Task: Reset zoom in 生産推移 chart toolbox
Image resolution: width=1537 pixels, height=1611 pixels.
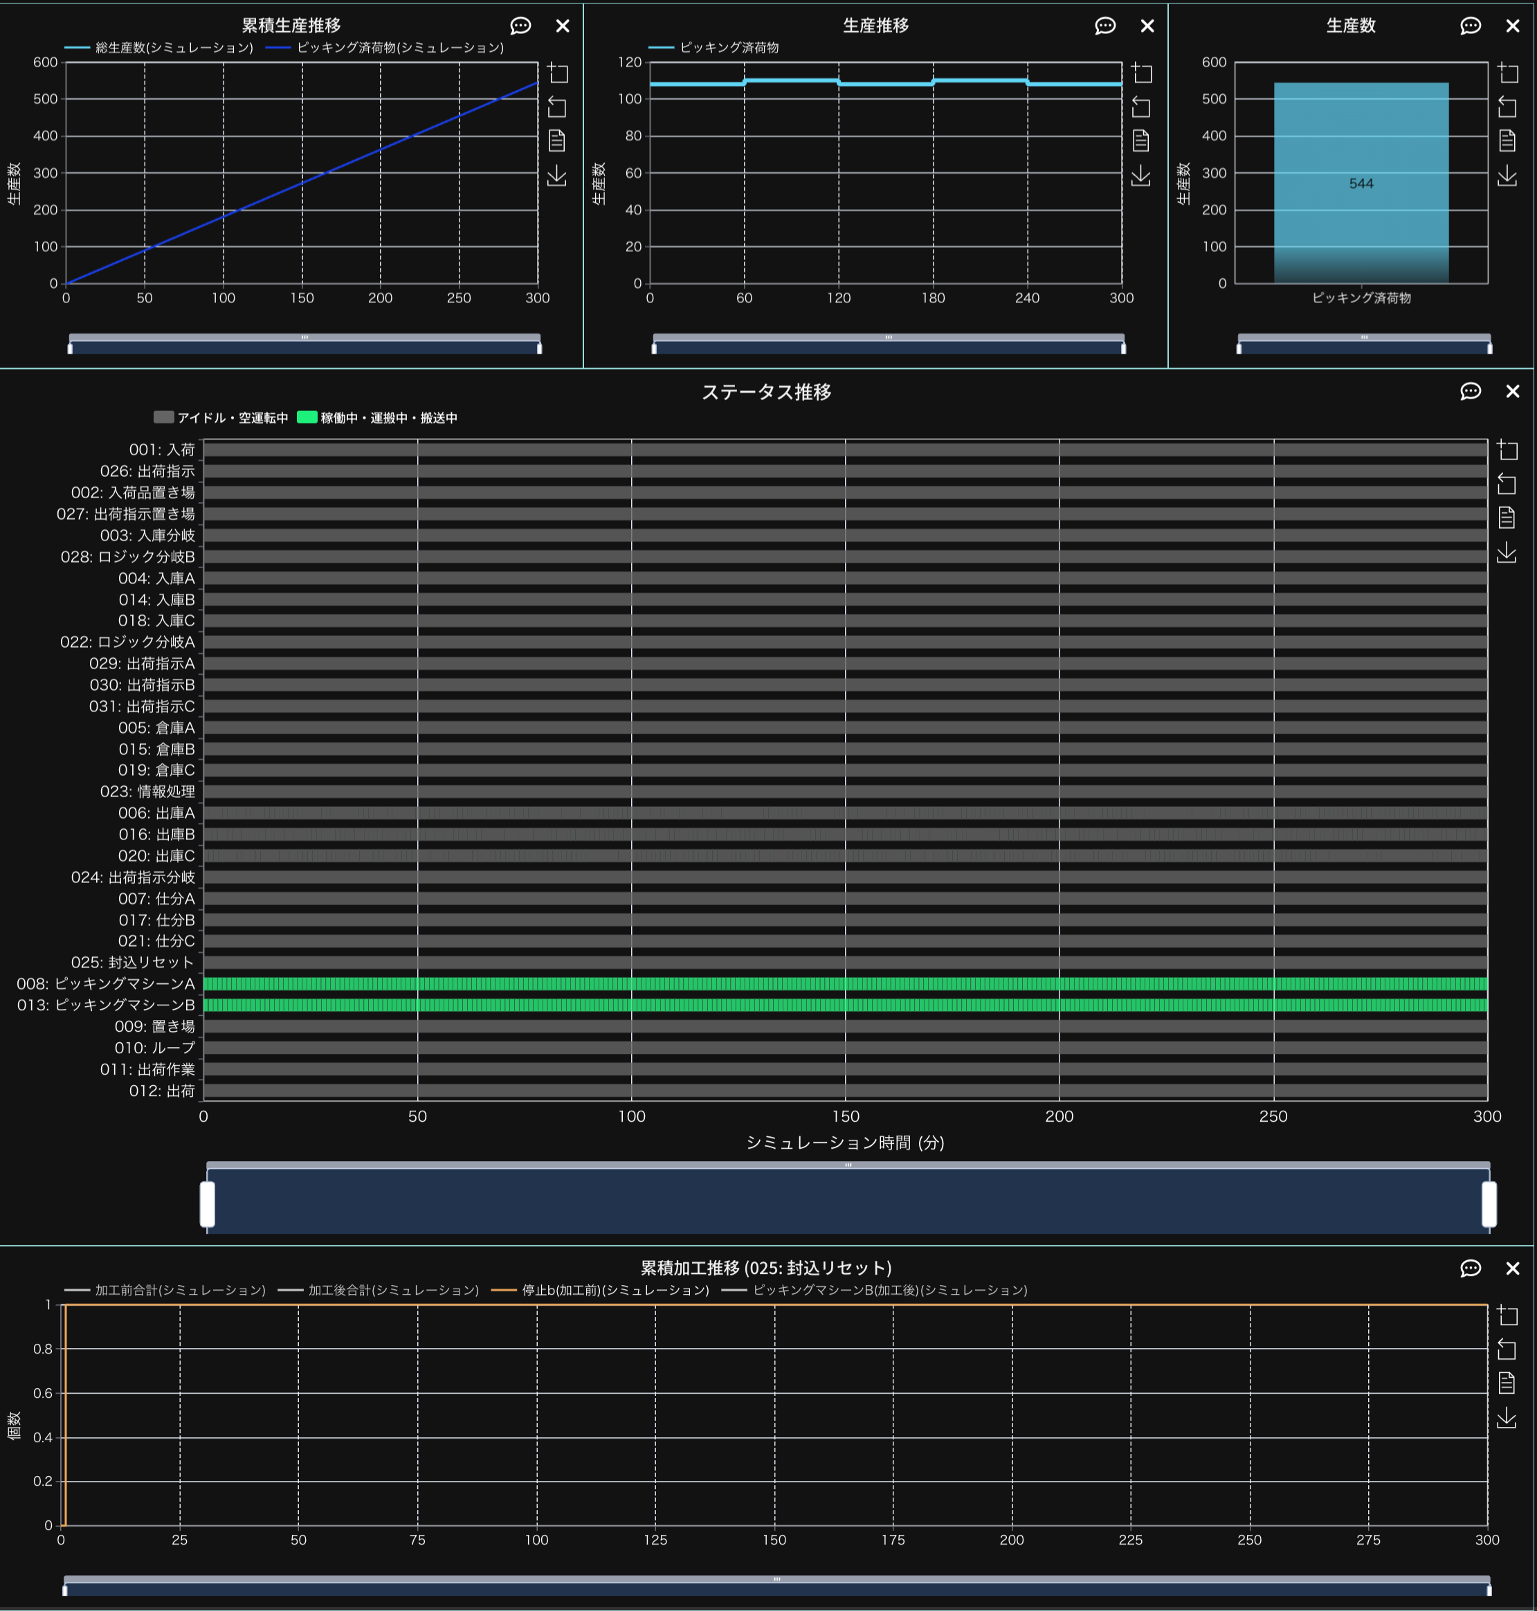Action: tap(1140, 107)
